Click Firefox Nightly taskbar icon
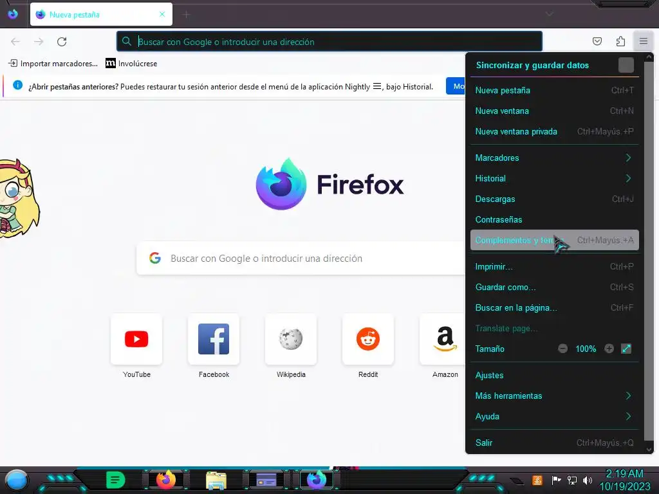Image resolution: width=659 pixels, height=494 pixels. click(317, 480)
